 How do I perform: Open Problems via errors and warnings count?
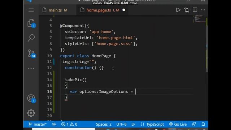click(x=69, y=124)
